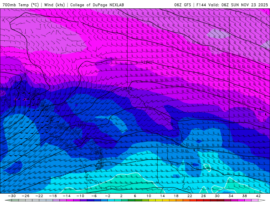This screenshot has height=202, width=270.
Task: Select the dark green swatch right of 6 tick
Action: (x=138, y=200)
